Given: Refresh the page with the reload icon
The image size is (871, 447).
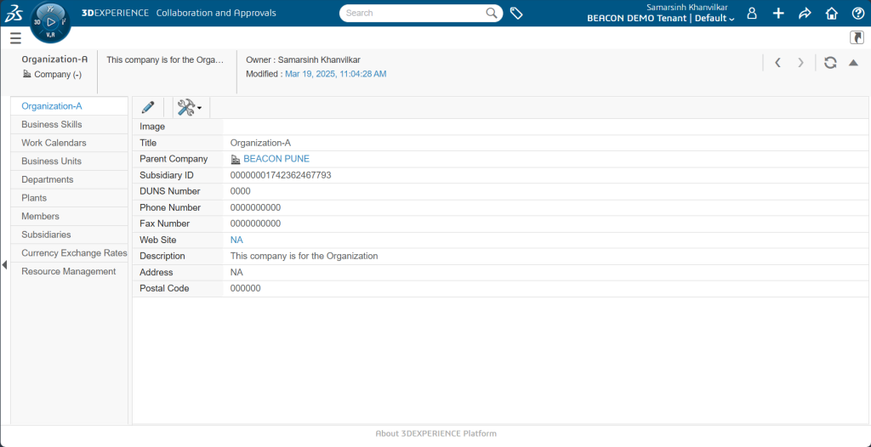Looking at the screenshot, I should click(830, 63).
